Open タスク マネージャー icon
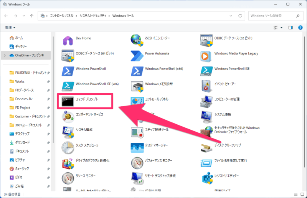Image resolution: width=307 pixels, height=198 pixels. click(137, 148)
